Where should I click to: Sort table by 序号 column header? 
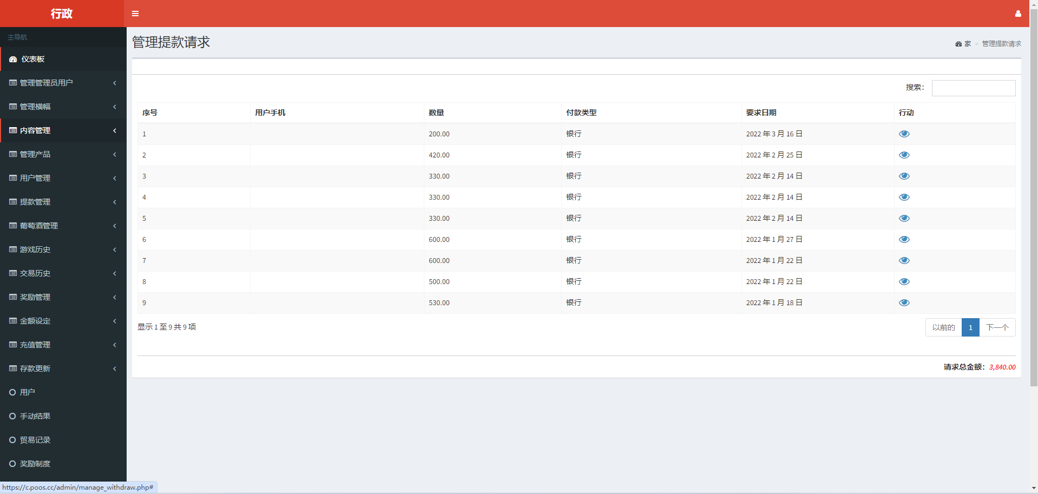[x=194, y=113]
